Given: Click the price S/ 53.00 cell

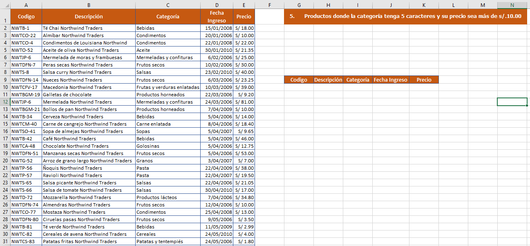Looking at the screenshot, I should [x=244, y=153].
